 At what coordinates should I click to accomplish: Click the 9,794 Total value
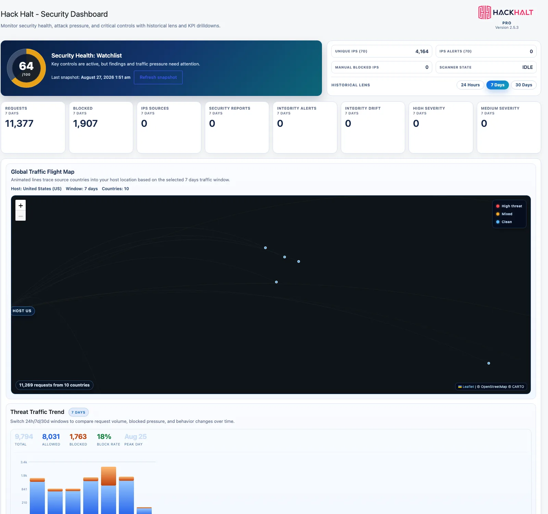[x=24, y=437]
